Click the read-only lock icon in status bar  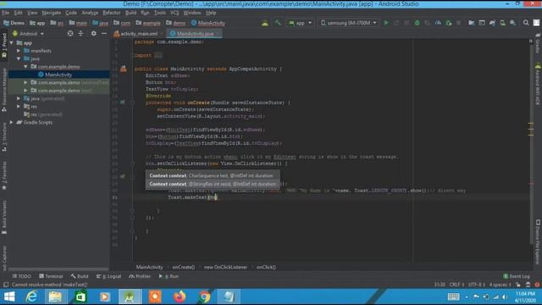[x=517, y=285]
